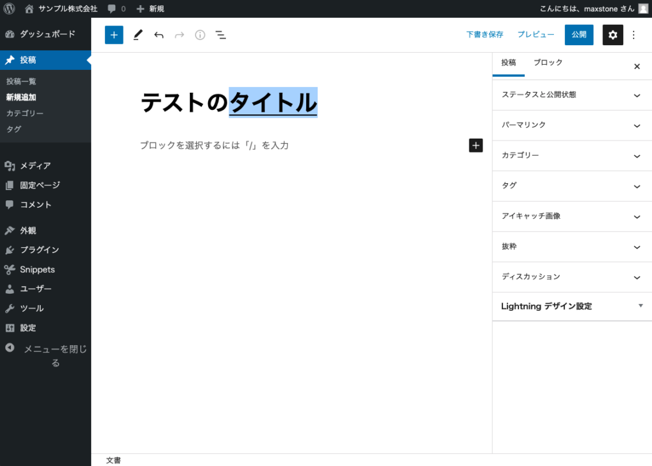Screen dimensions: 652x466
Task: Save the draft via 下書き保存 link
Action: click(485, 34)
